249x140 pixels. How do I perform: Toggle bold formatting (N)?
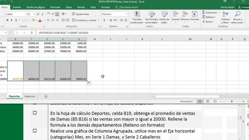coord(7,20)
